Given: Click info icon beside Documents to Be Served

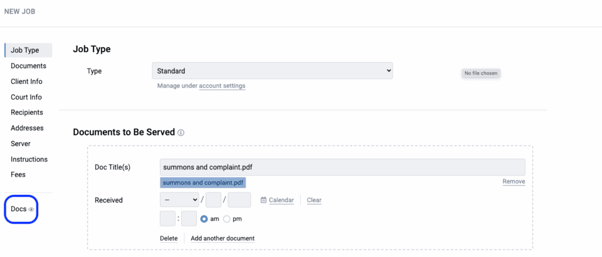Looking at the screenshot, I should tap(181, 133).
